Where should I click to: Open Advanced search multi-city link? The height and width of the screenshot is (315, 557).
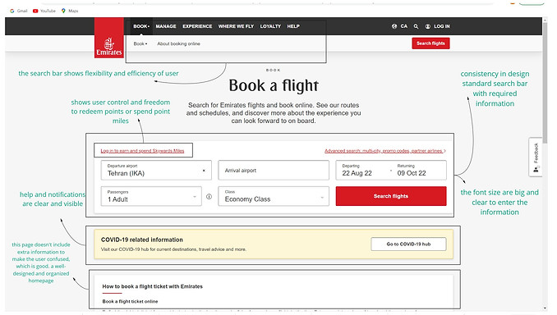[385, 151]
